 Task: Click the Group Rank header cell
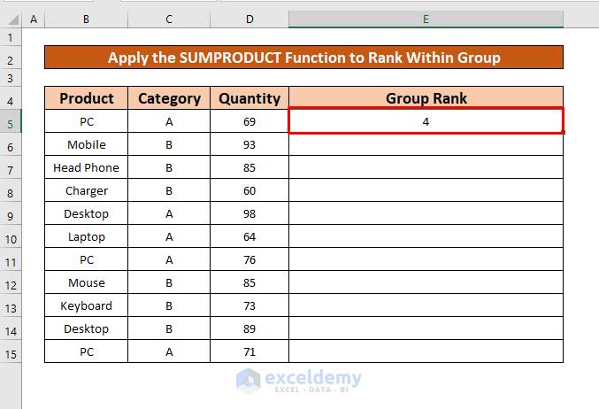click(x=426, y=98)
